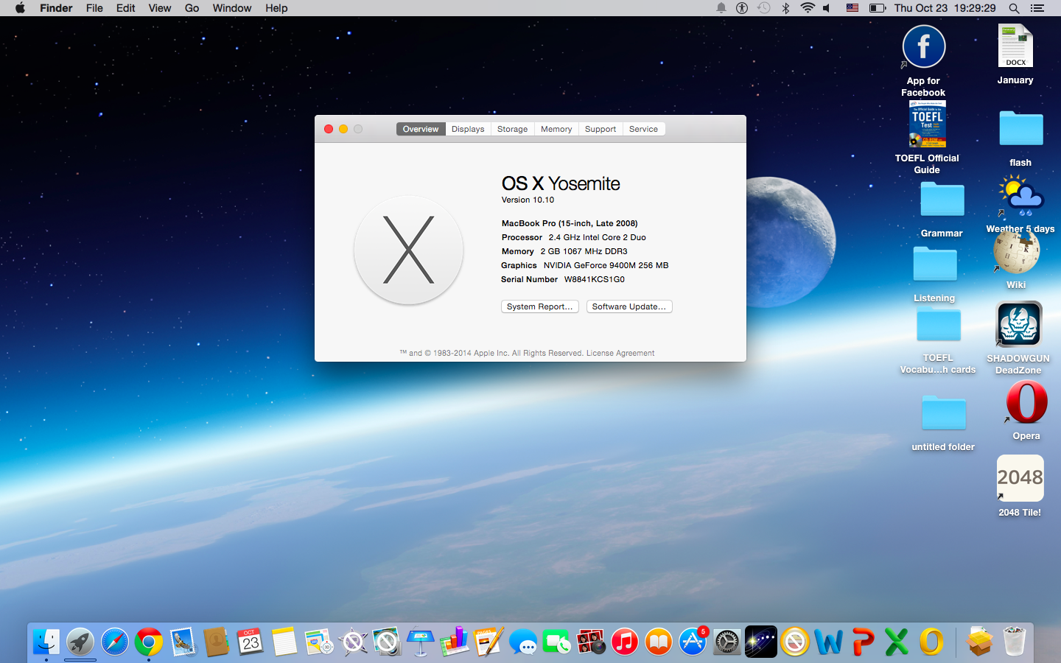Viewport: 1061px width, 663px height.
Task: Open System Preferences gear in Dock
Action: click(x=726, y=642)
